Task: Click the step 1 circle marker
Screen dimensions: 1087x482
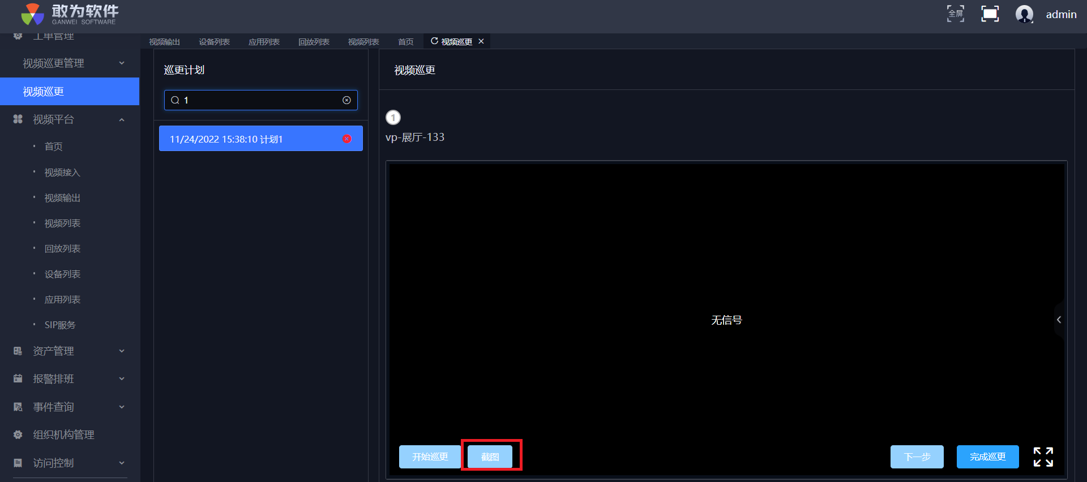Action: pyautogui.click(x=393, y=117)
